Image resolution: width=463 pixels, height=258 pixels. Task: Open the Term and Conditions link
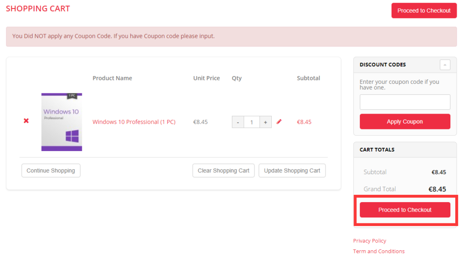(378, 251)
